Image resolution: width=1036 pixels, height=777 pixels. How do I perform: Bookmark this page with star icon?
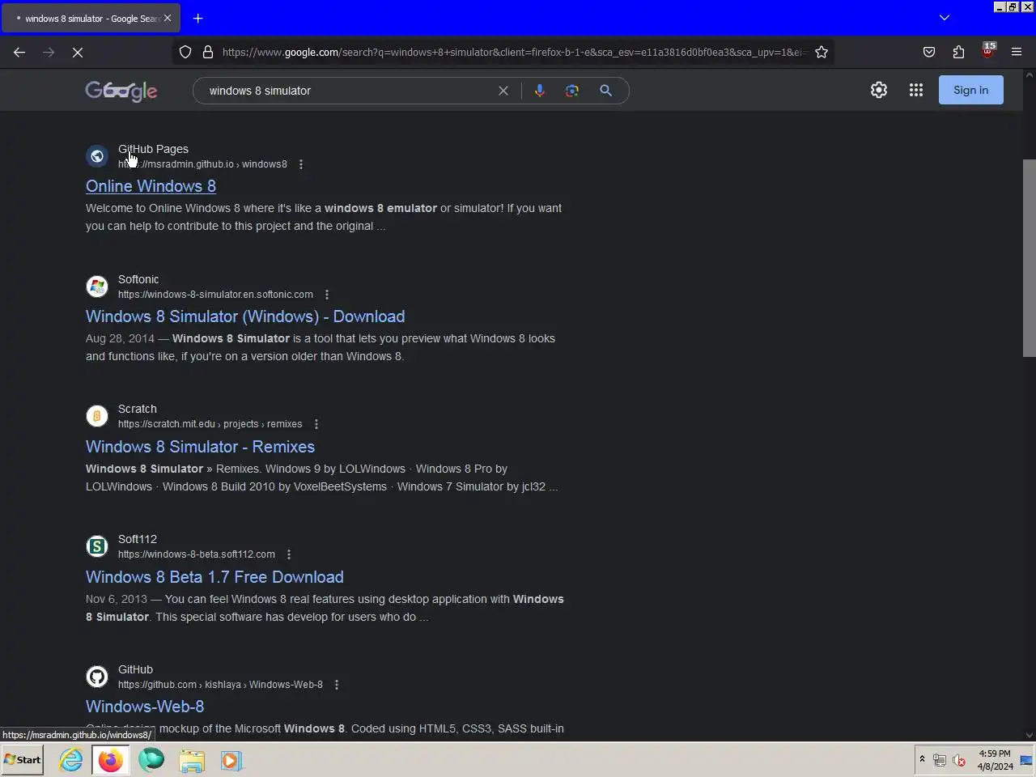pos(822,52)
